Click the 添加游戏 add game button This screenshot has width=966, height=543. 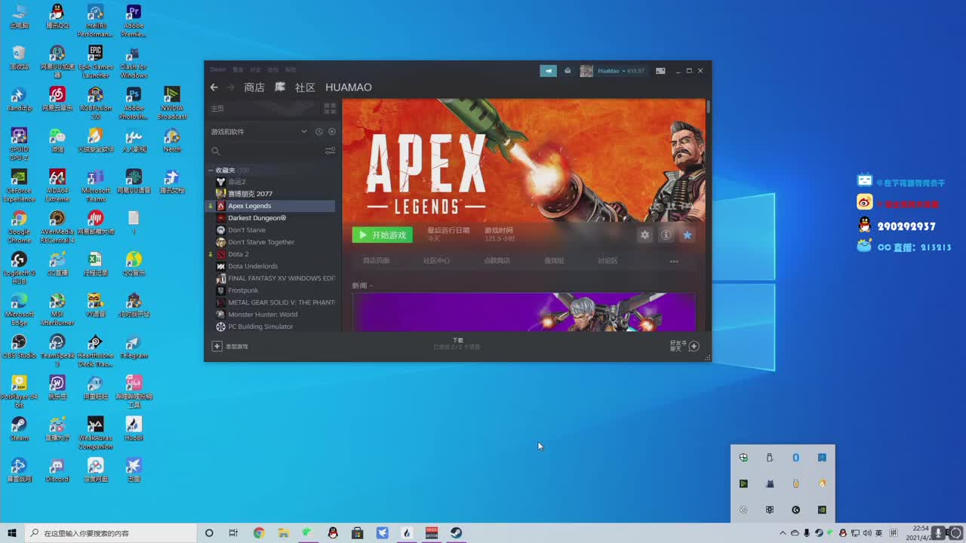(230, 346)
